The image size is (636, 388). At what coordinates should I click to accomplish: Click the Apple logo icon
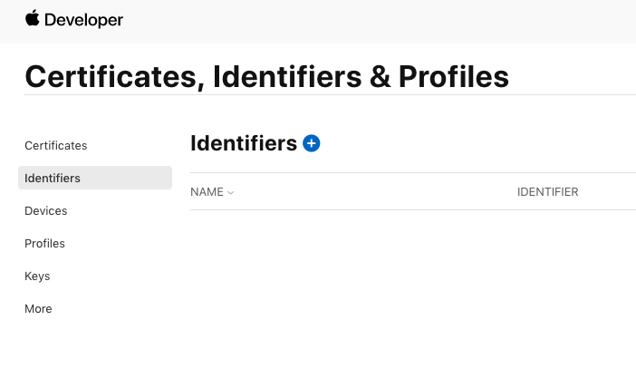click(x=32, y=18)
